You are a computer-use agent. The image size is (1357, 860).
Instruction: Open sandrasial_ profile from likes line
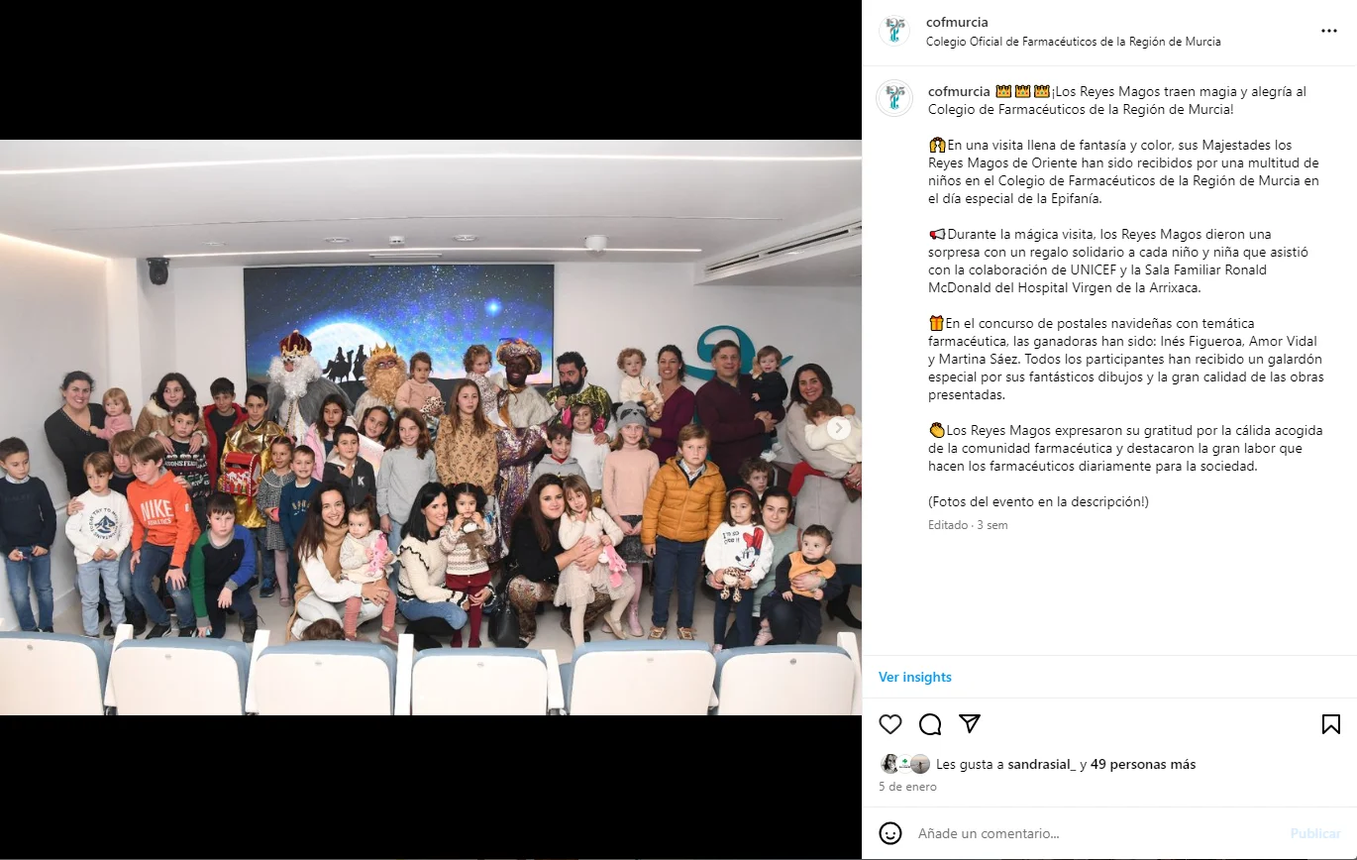point(1041,764)
